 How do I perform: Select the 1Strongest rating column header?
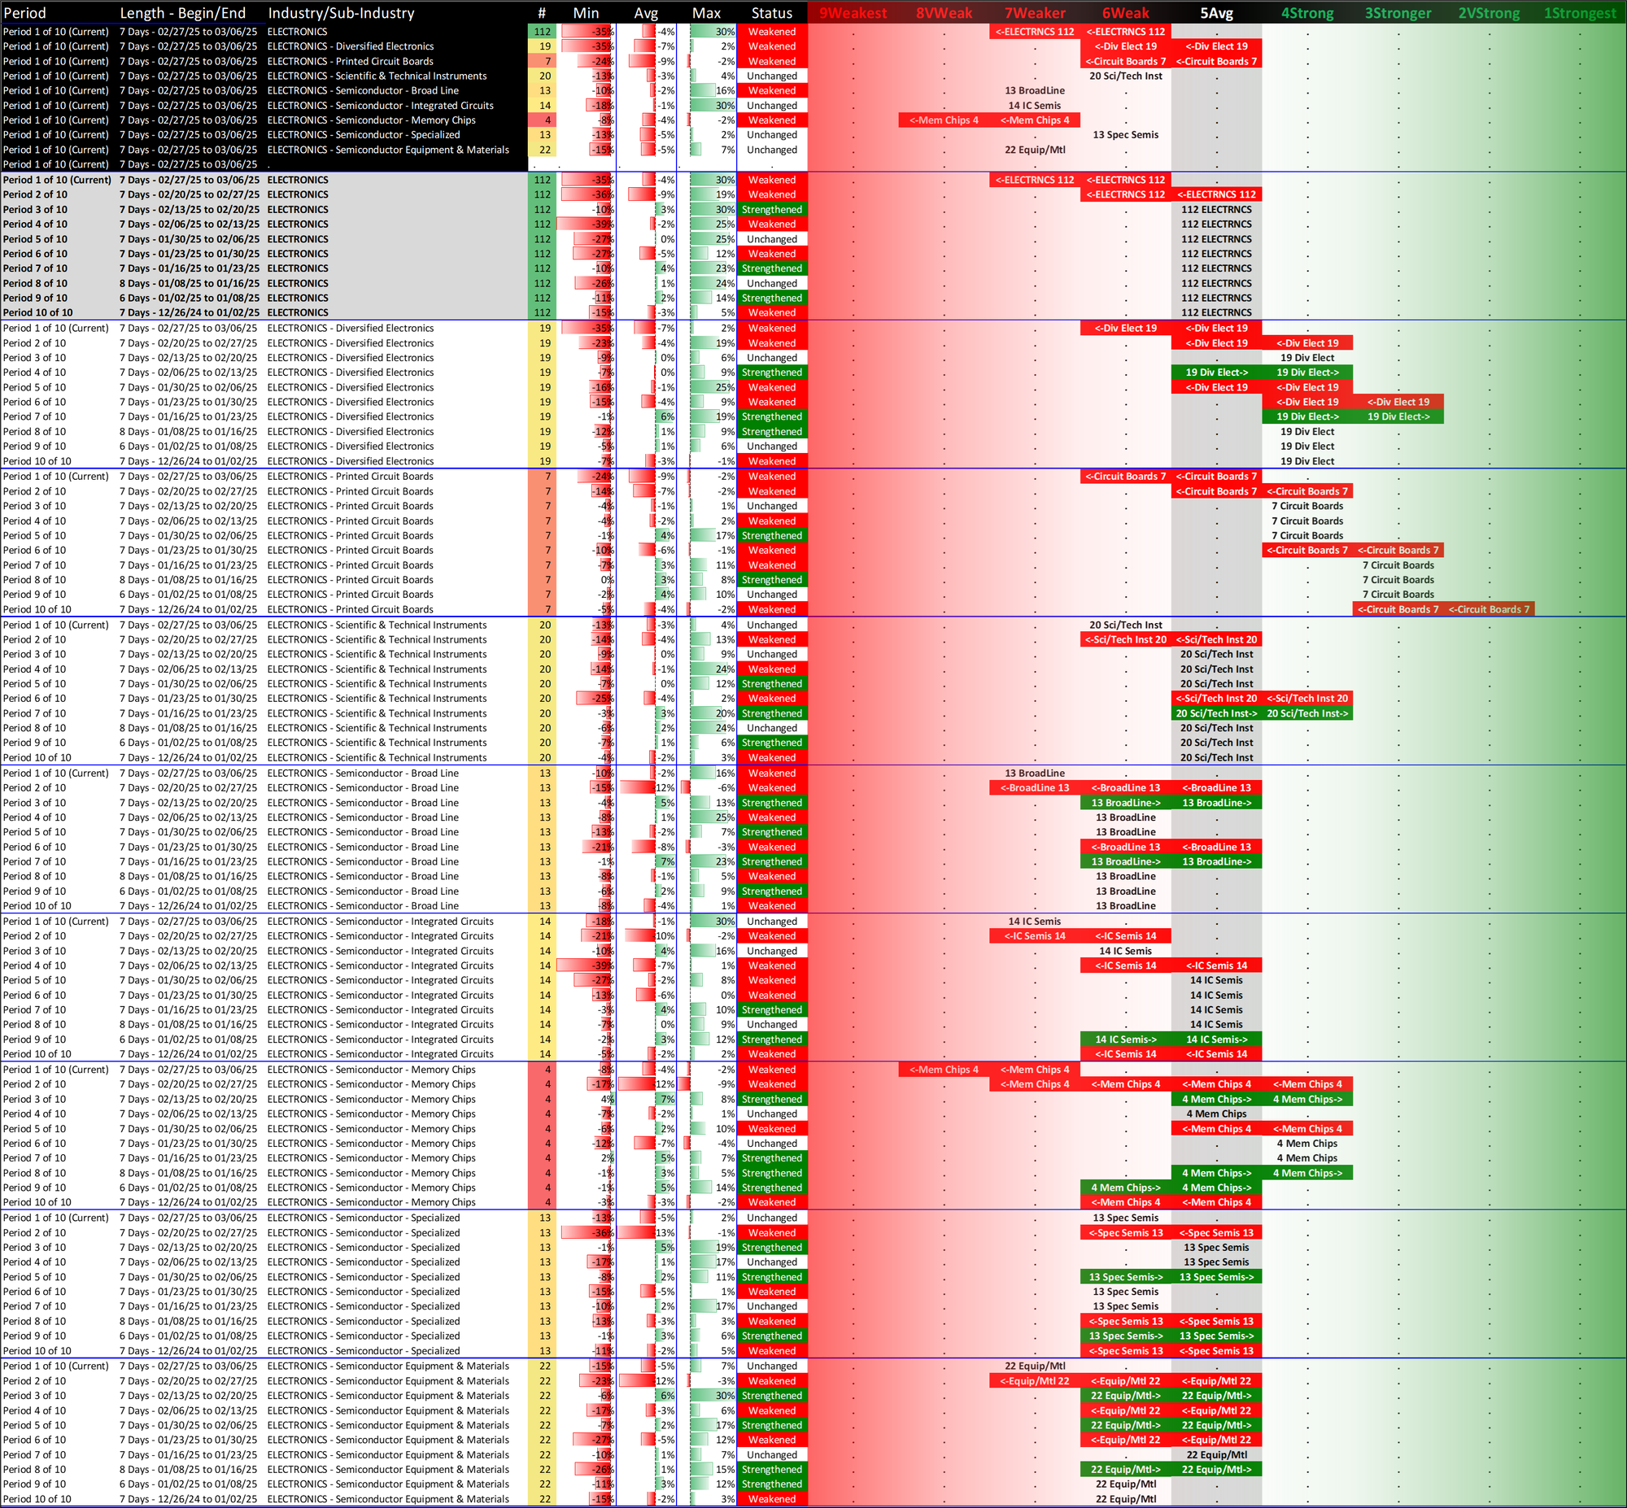click(x=1580, y=13)
